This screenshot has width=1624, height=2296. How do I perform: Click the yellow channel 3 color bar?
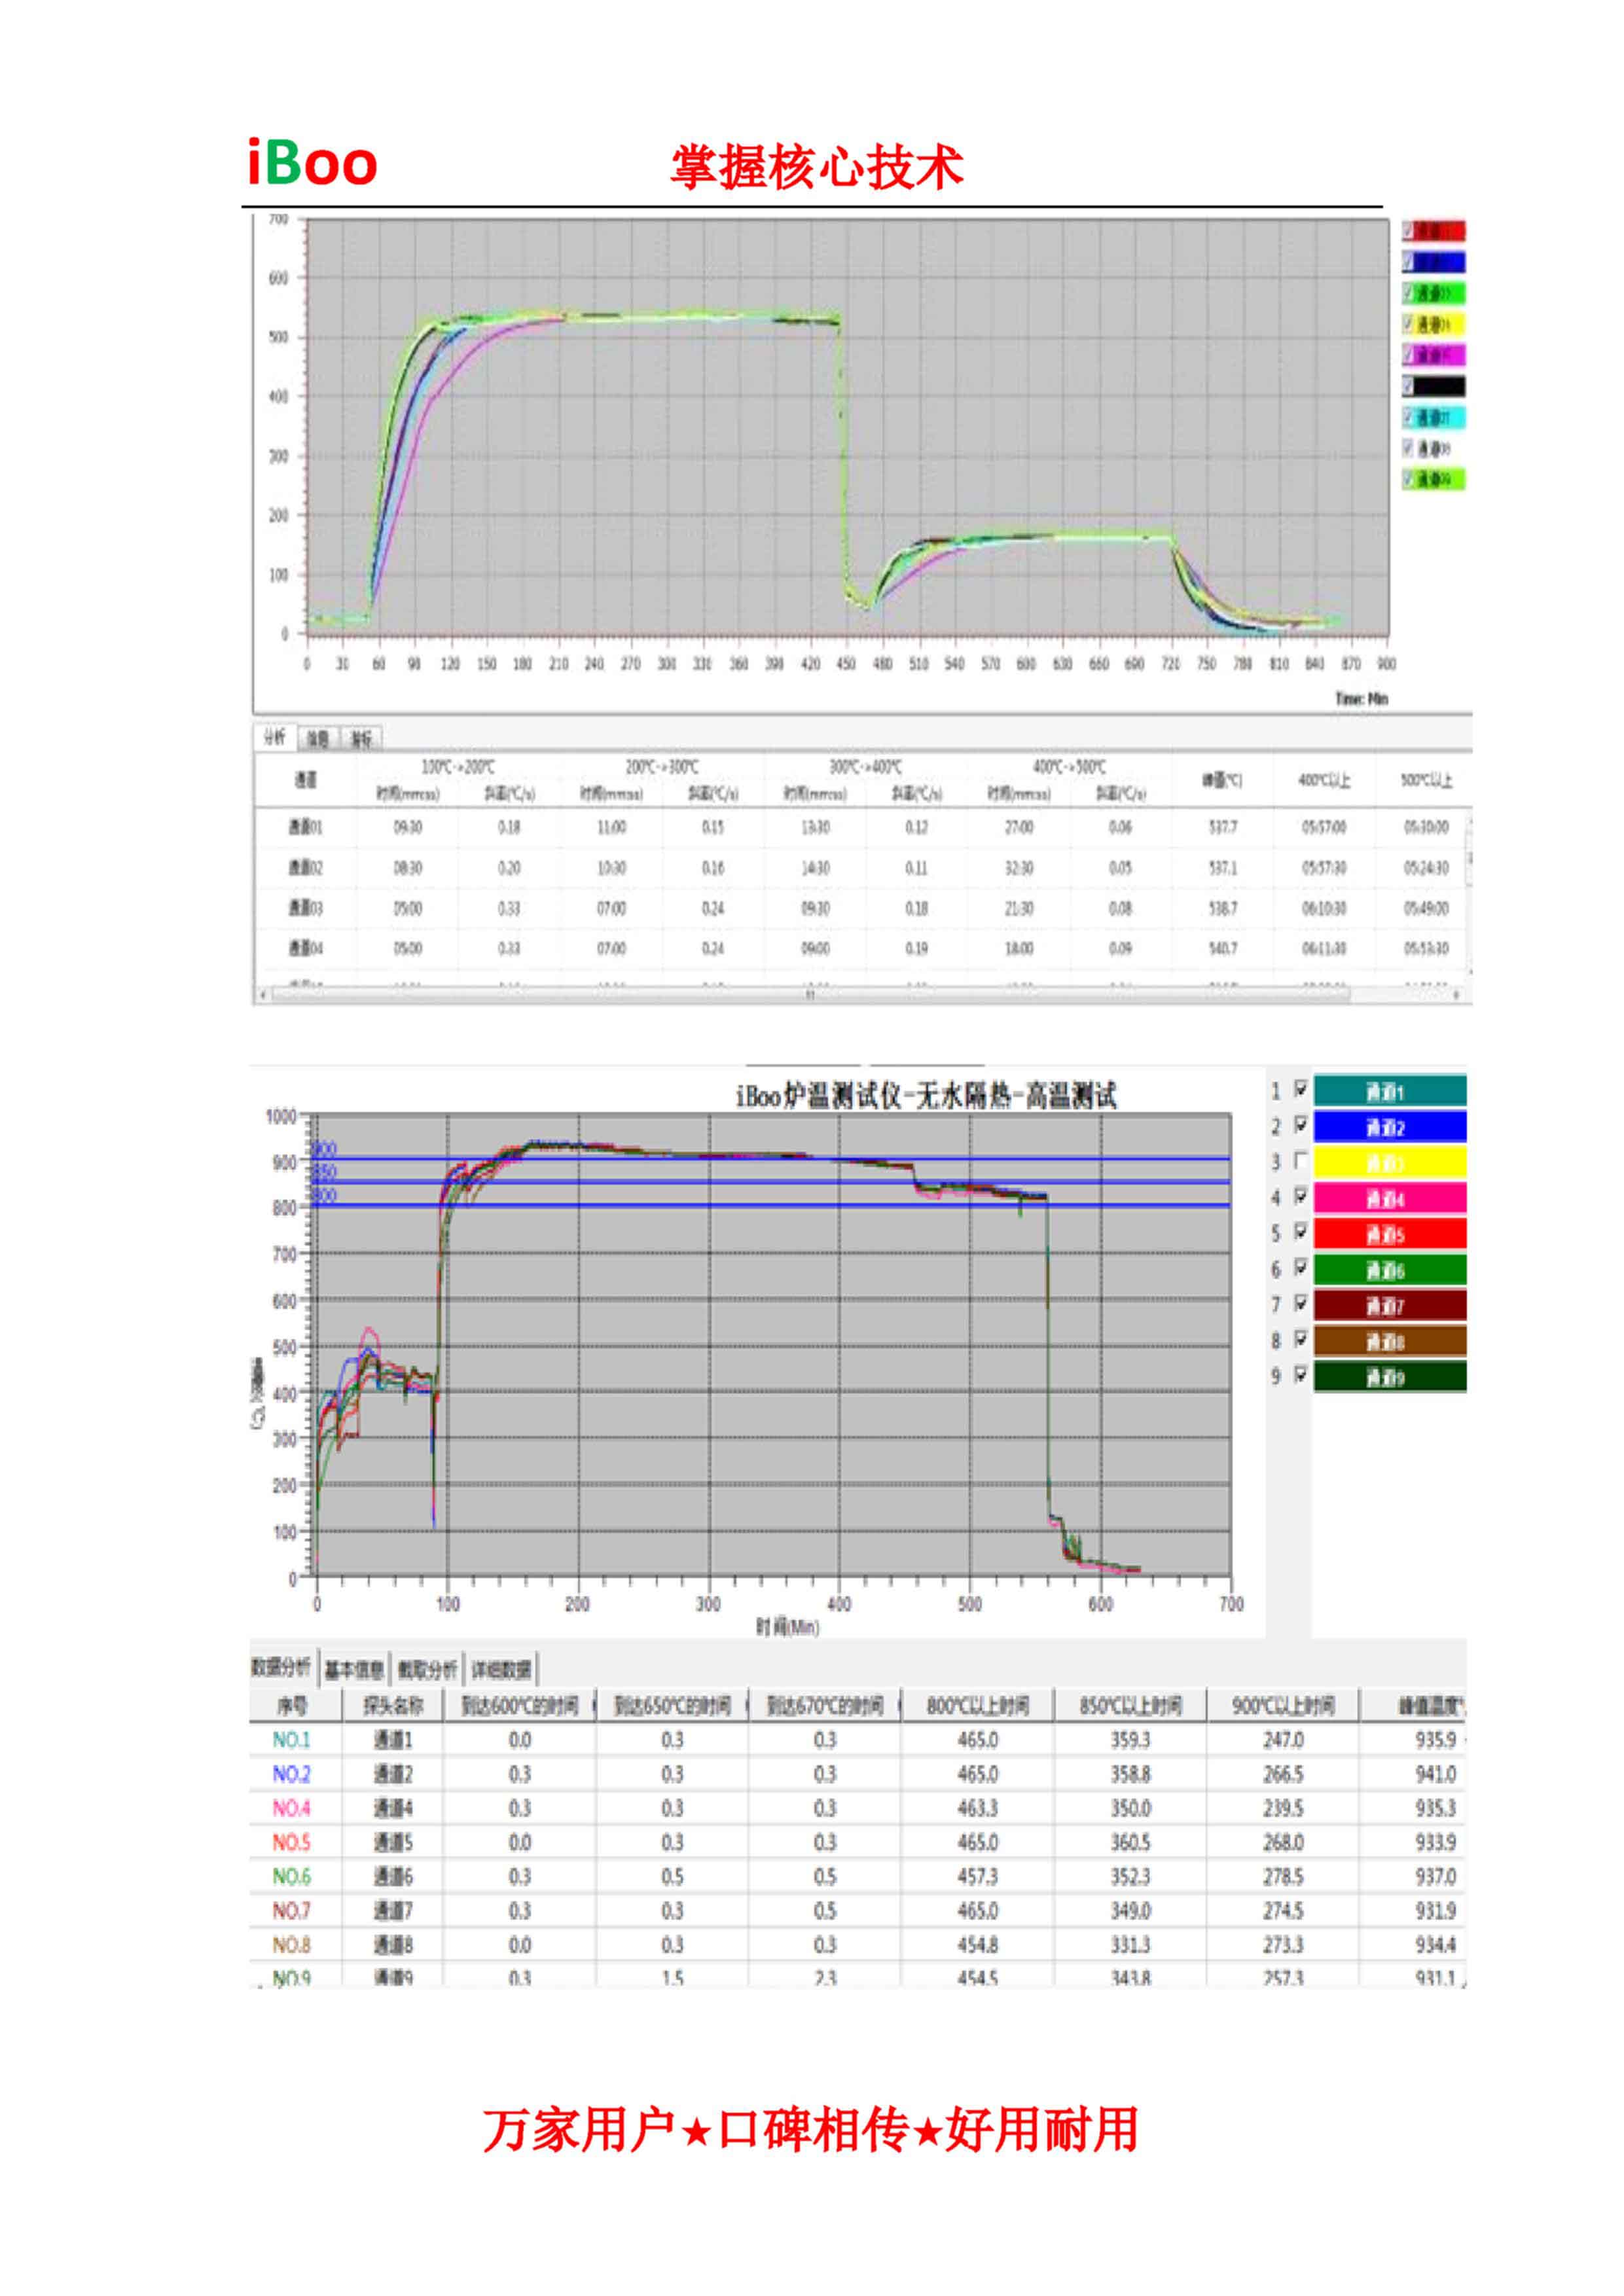coord(1389,1162)
